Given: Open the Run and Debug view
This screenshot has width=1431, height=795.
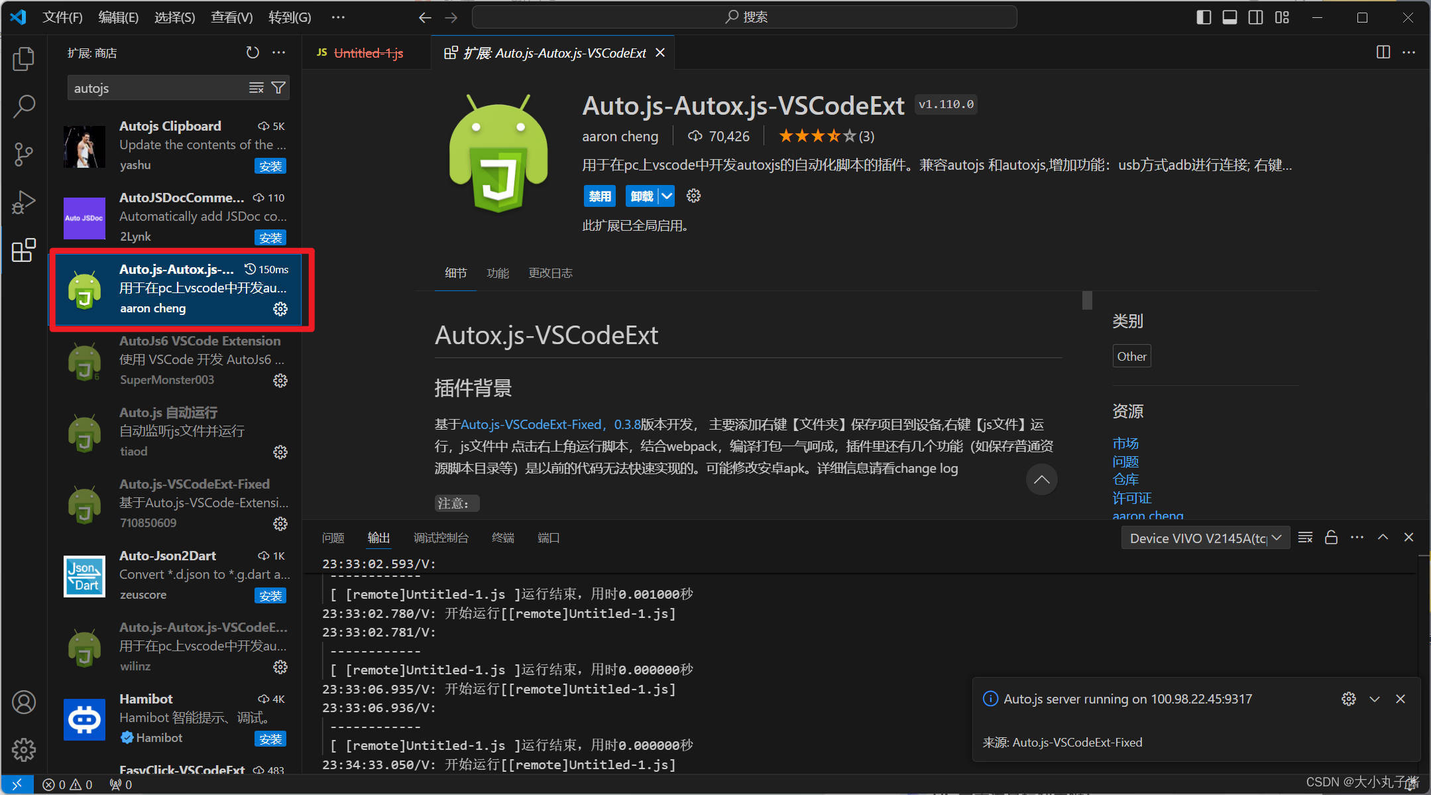Looking at the screenshot, I should [x=24, y=202].
